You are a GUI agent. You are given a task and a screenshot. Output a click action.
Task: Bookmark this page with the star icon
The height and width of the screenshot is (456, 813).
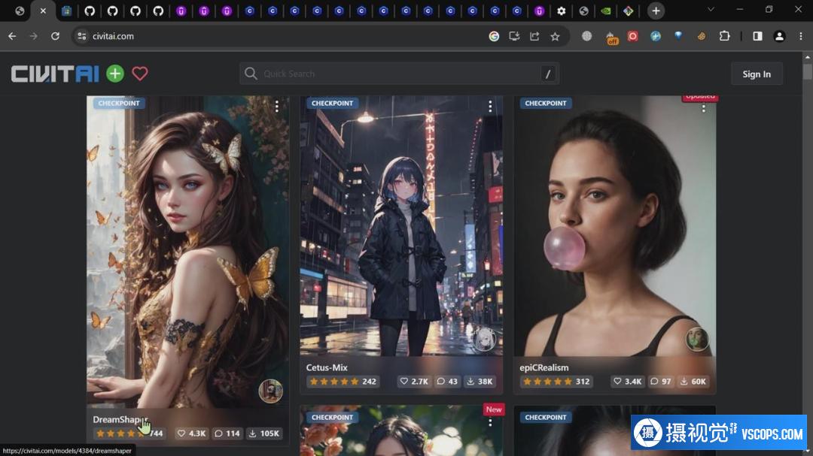pos(555,36)
